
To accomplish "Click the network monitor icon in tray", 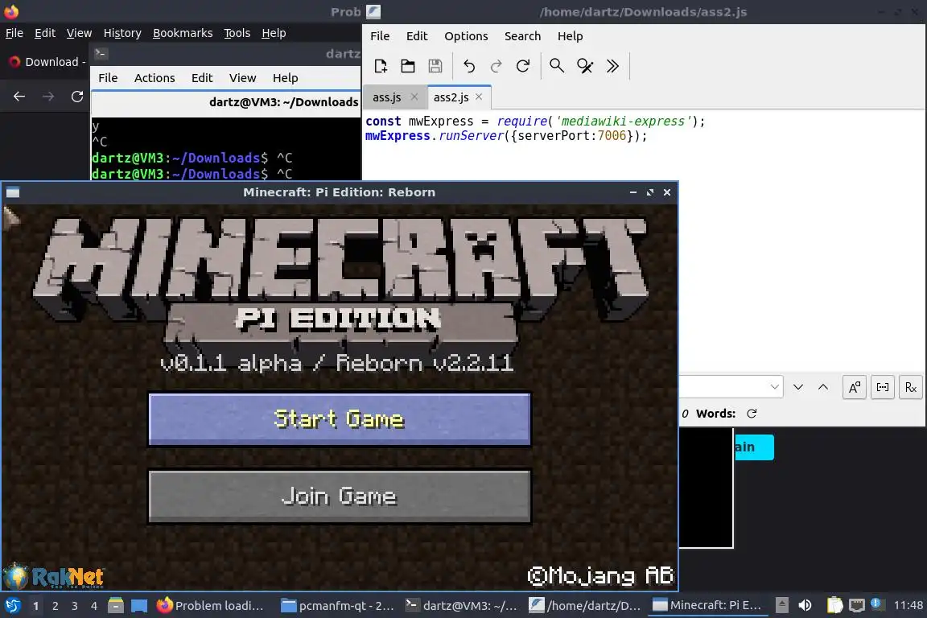I will point(857,605).
